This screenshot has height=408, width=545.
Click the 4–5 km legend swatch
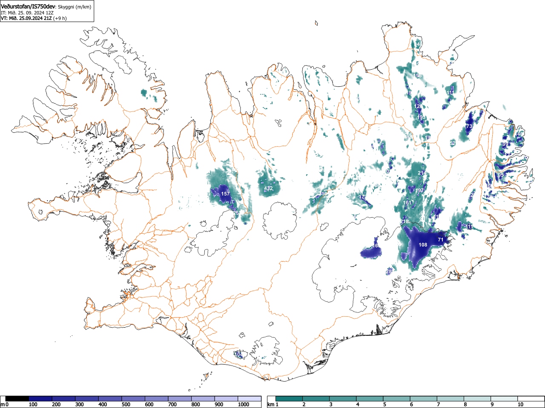pos(370,399)
